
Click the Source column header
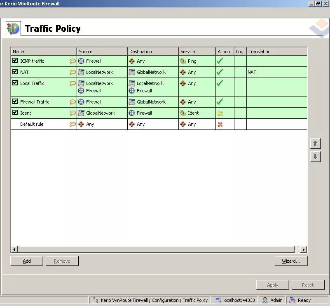point(102,52)
